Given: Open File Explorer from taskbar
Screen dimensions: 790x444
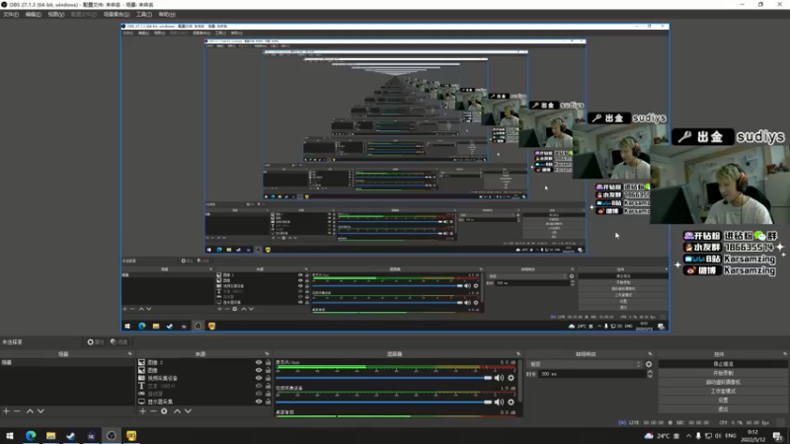Looking at the screenshot, I should coord(51,435).
